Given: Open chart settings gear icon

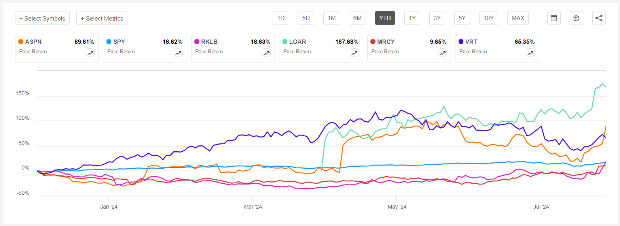Looking at the screenshot, I should [576, 18].
